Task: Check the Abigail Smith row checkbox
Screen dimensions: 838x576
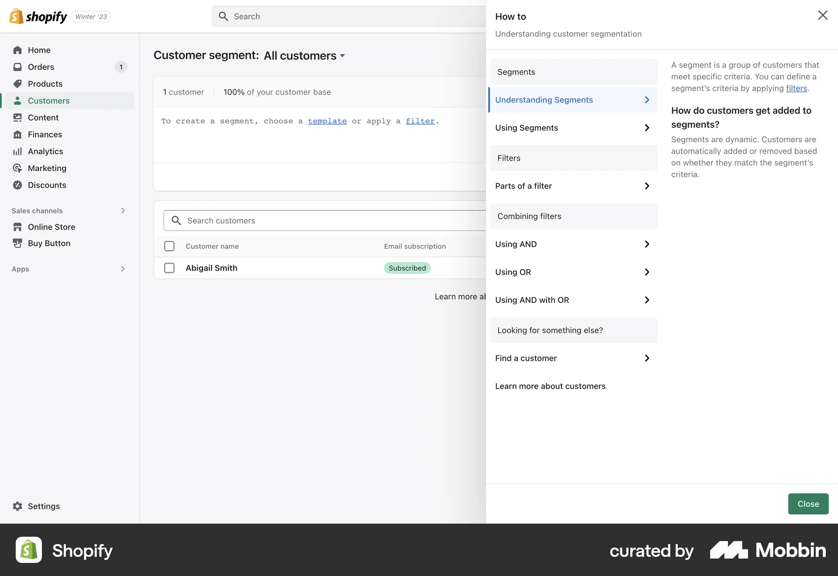Action: click(x=169, y=268)
